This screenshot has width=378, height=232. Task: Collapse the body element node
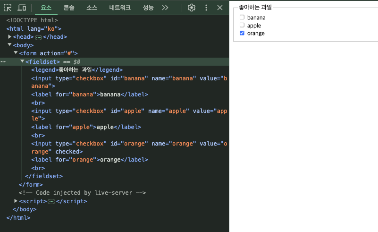pos(9,45)
